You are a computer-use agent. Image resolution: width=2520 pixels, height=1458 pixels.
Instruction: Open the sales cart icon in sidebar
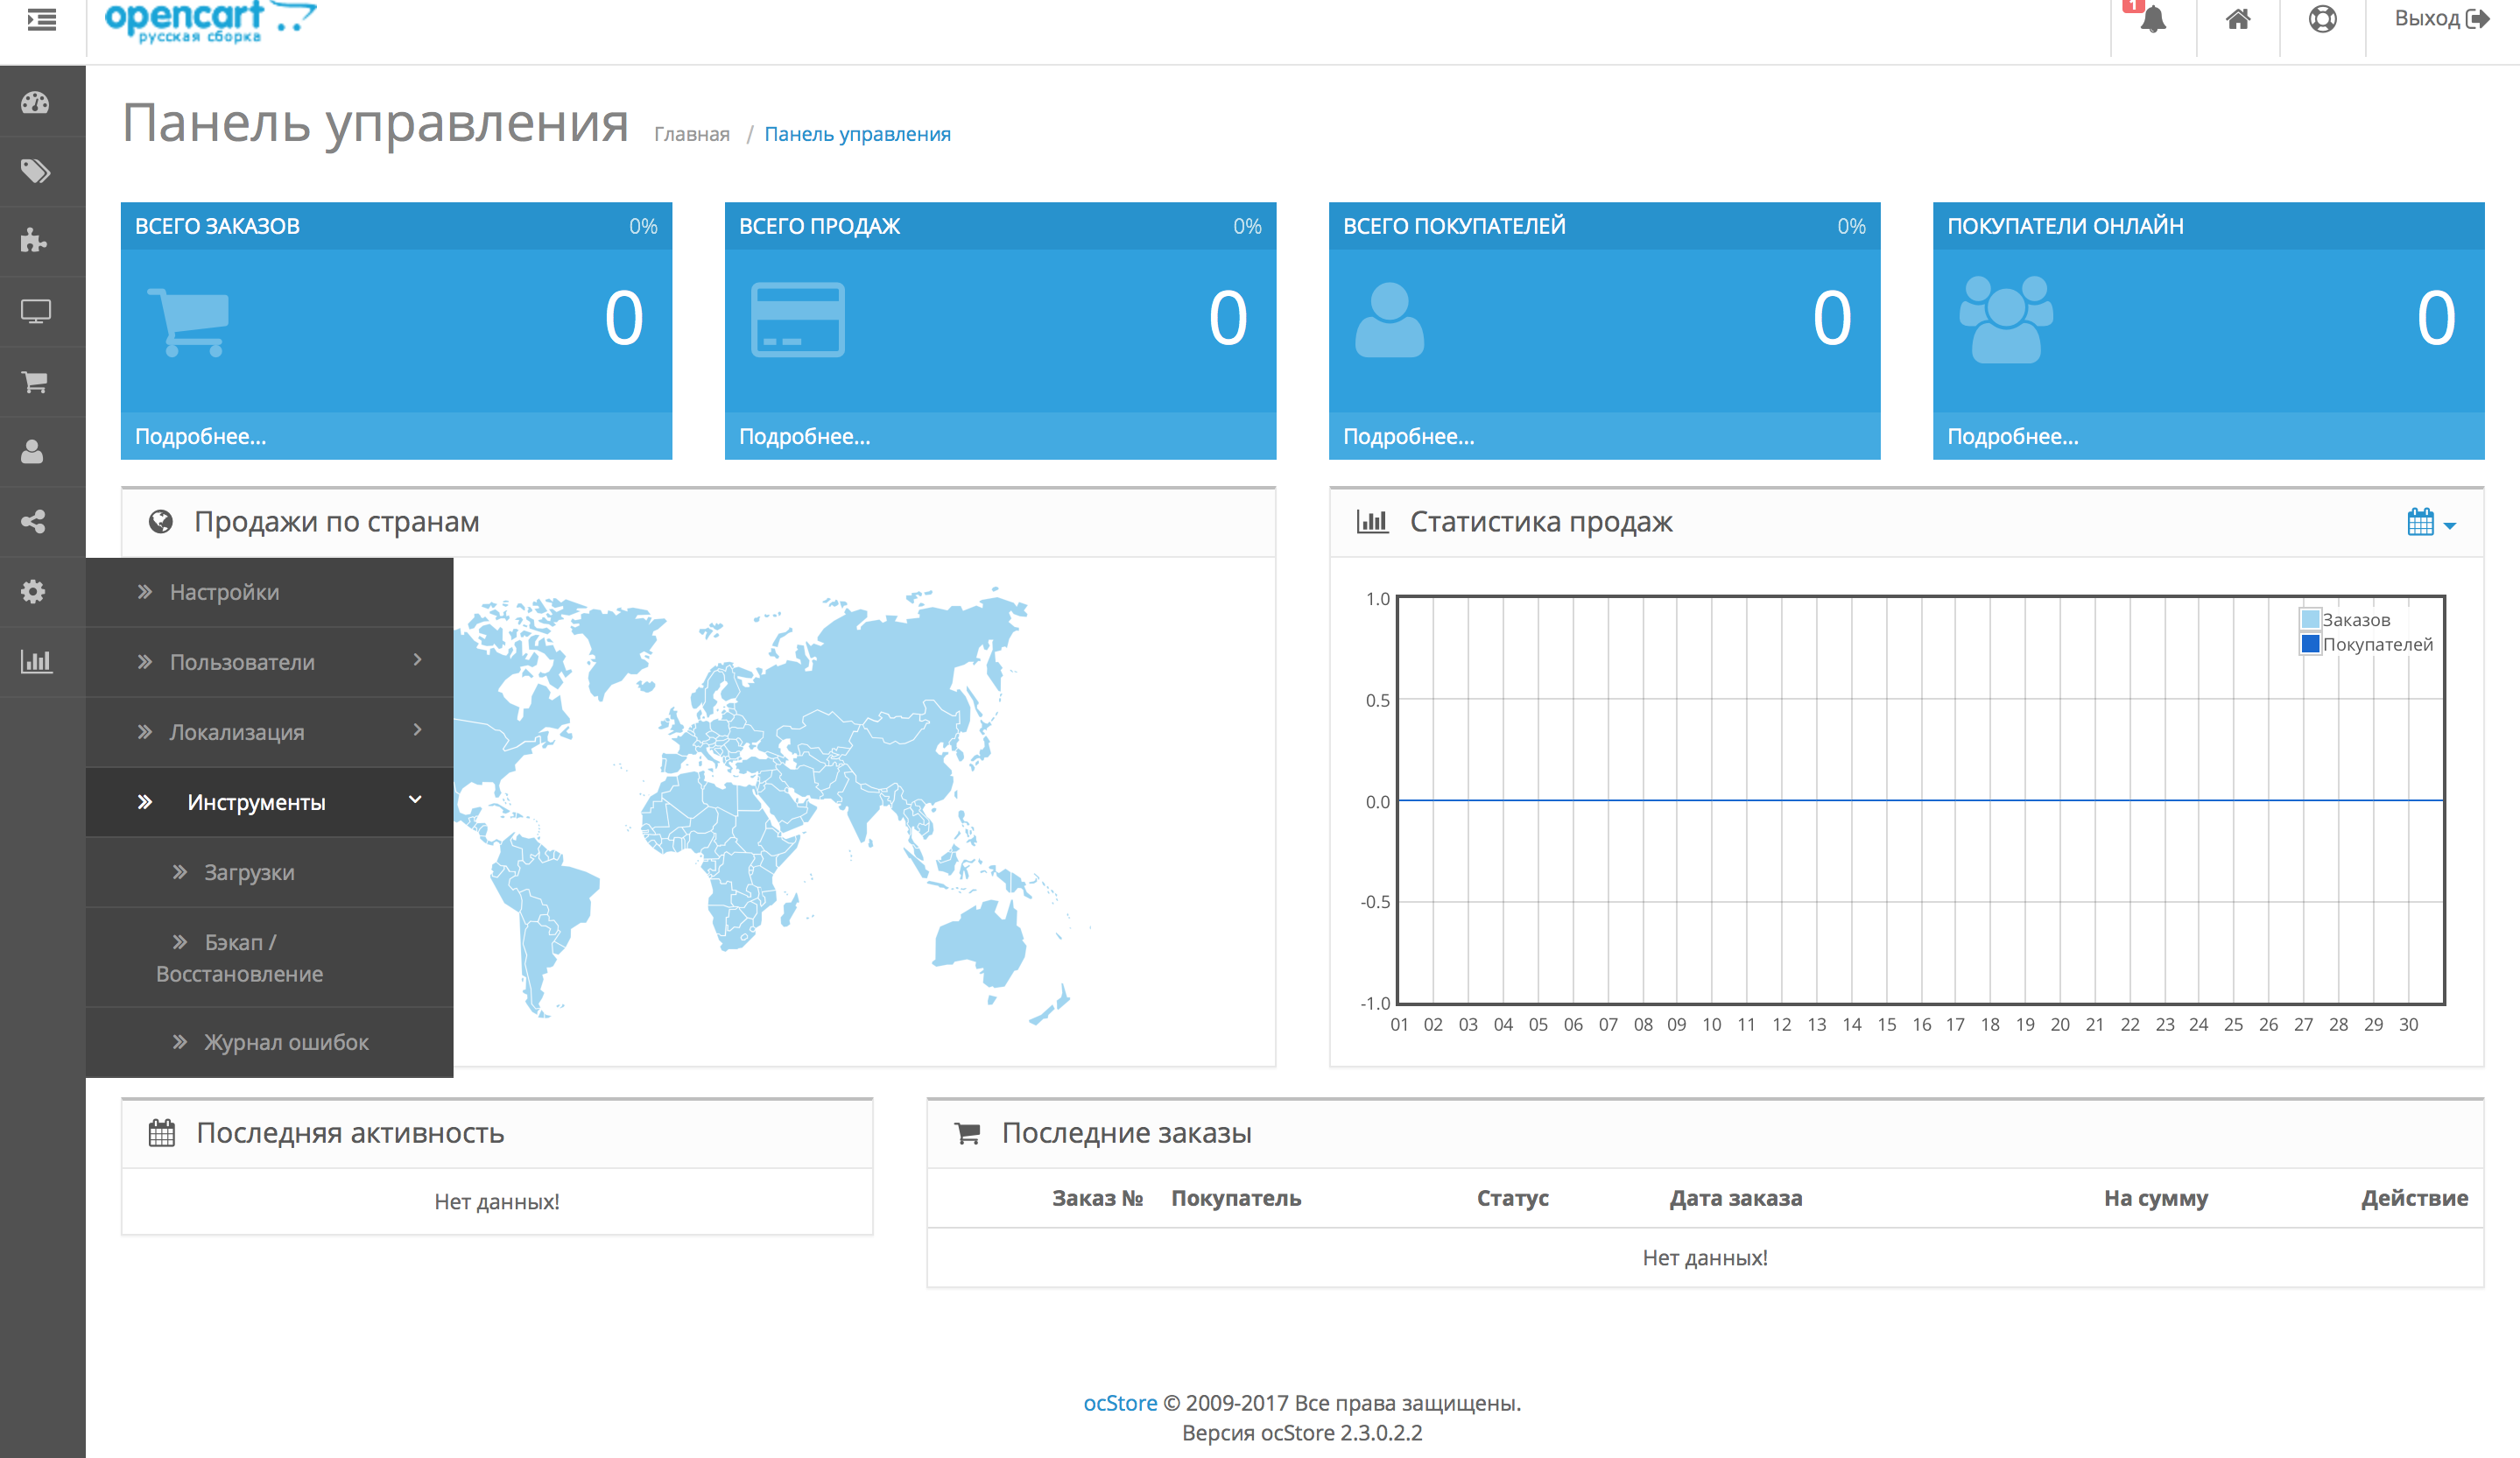pyautogui.click(x=35, y=381)
